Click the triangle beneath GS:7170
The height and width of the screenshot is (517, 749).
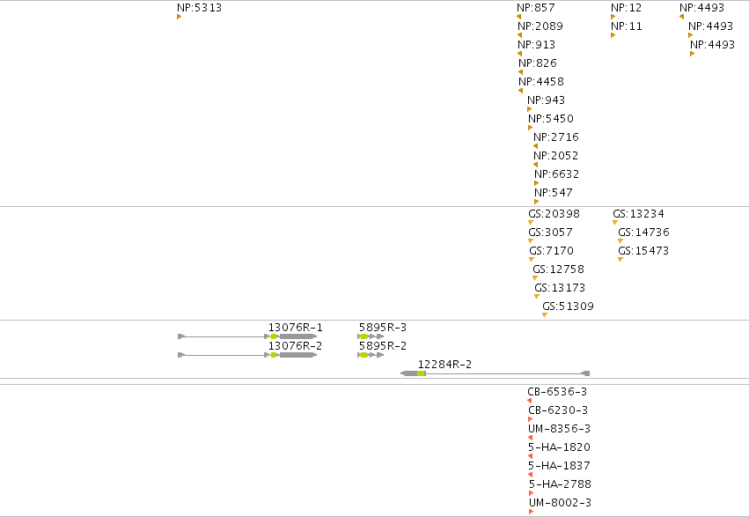532,260
